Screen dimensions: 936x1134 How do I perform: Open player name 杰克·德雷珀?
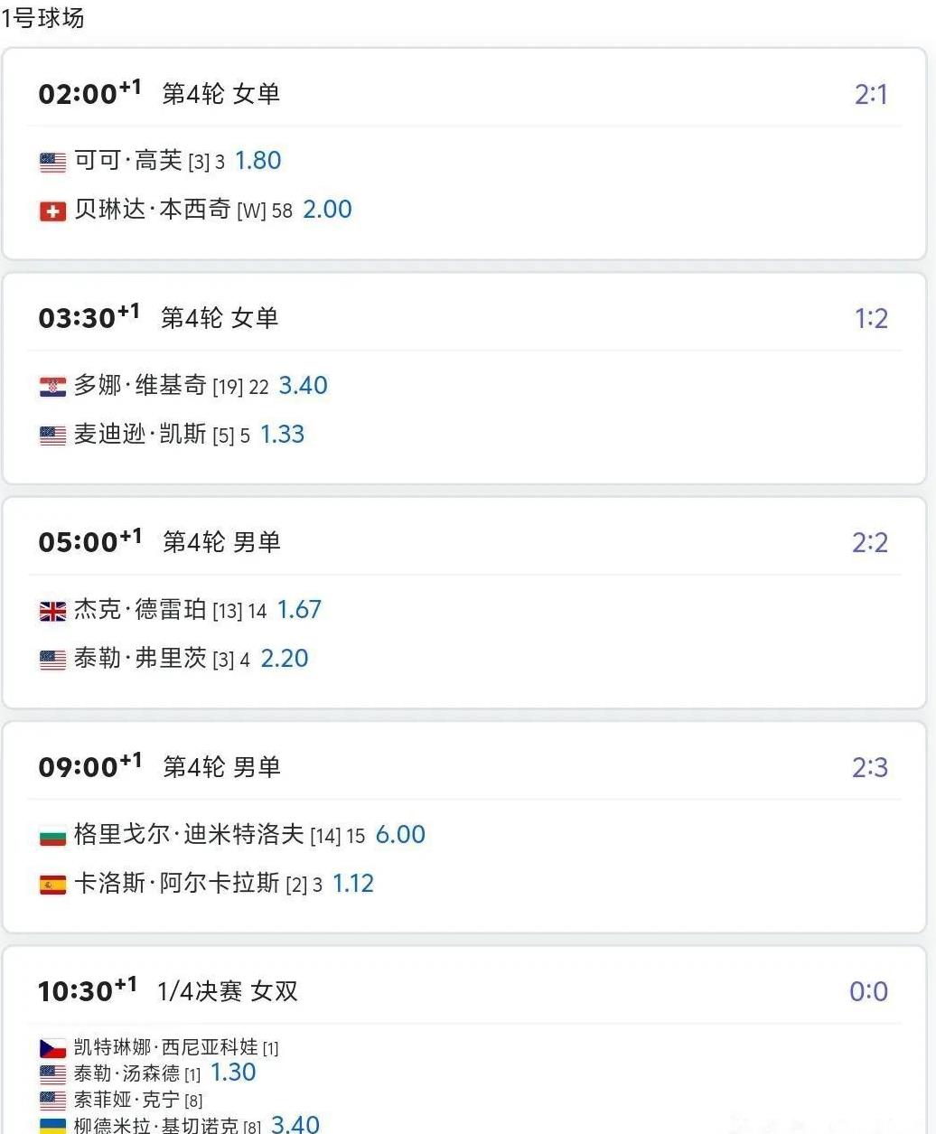tap(140, 610)
